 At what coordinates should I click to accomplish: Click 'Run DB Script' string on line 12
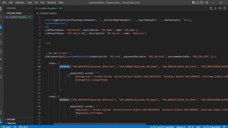(x=57, y=53)
